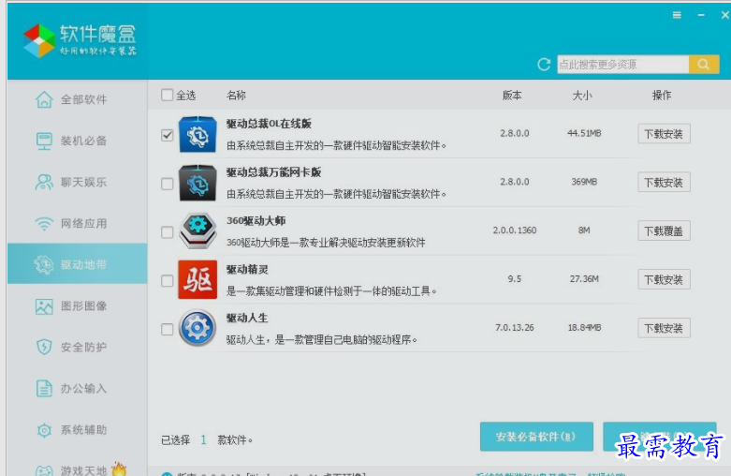Click the 驱动精灵 title text

247,269
